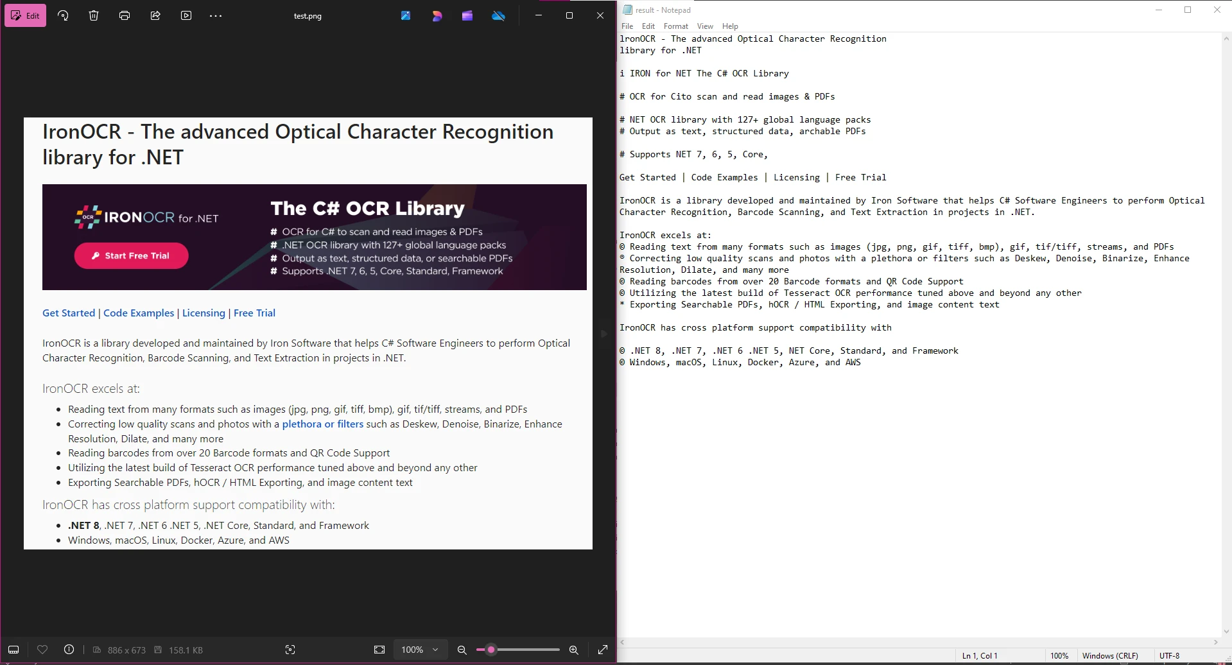Click the zoom slider handle
The image size is (1232, 665).
point(491,650)
